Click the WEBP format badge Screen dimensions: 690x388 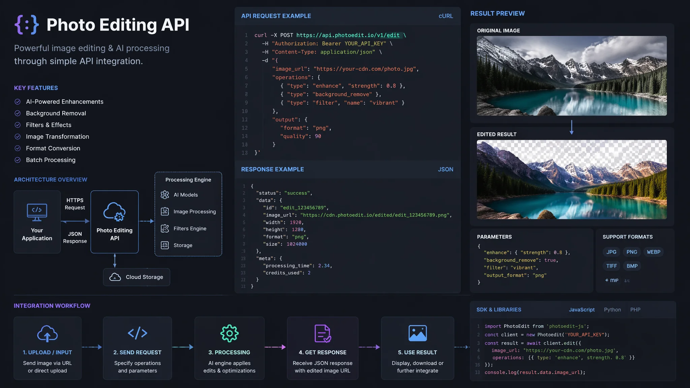[653, 252]
